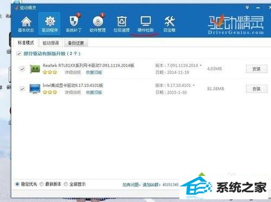
Task: Click the Realtek RTL81XX driver name
Action: (x=88, y=65)
